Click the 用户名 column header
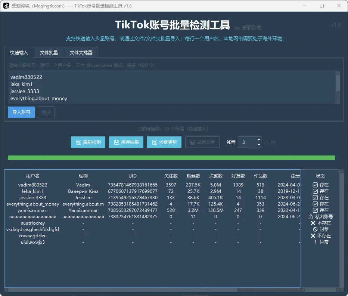Image resolution: width=348 pixels, height=296 pixels. point(33,176)
